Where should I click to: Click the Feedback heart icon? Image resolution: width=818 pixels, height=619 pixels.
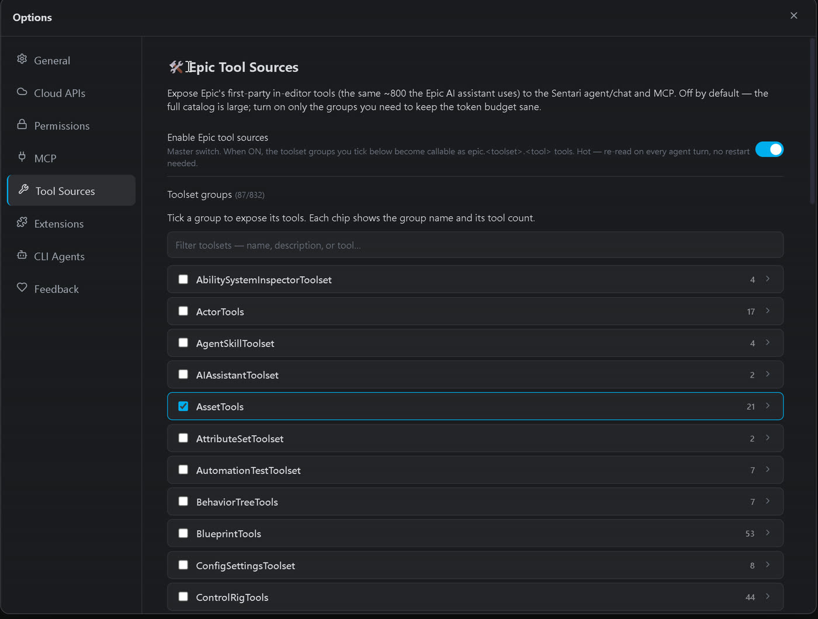[22, 288]
